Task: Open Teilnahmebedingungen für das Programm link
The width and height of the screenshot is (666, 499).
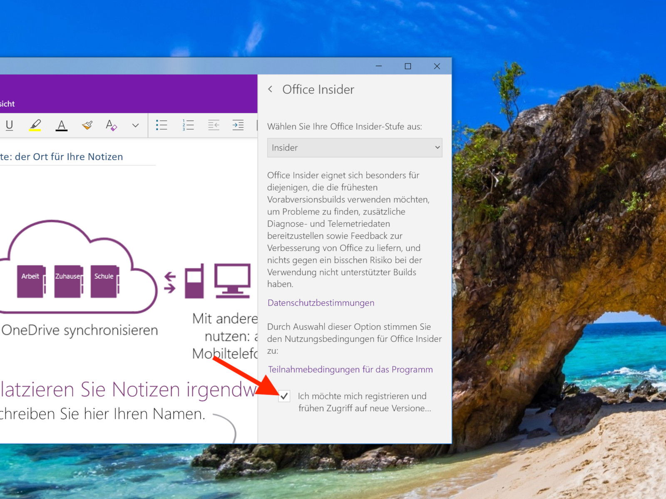Action: [350, 369]
